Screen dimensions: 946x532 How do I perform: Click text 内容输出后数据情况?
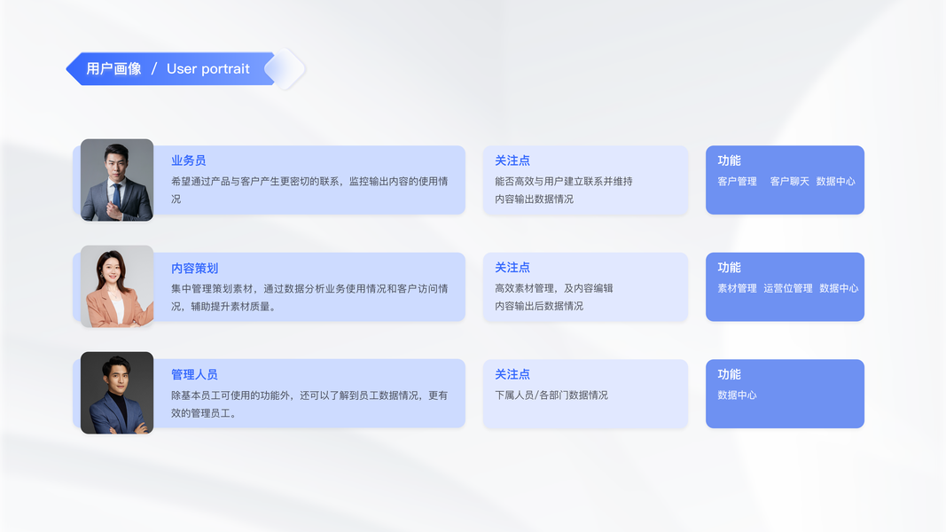(539, 306)
